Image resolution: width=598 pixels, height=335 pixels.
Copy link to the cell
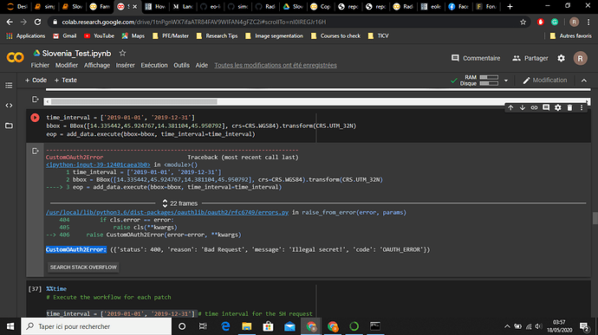(x=534, y=108)
